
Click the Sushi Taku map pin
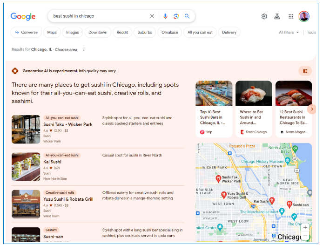coord(218,178)
